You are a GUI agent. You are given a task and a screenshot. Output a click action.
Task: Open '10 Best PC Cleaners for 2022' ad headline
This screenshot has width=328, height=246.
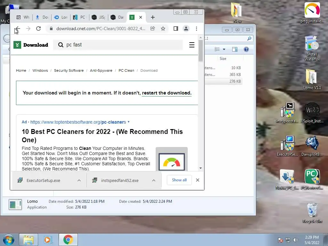point(102,136)
